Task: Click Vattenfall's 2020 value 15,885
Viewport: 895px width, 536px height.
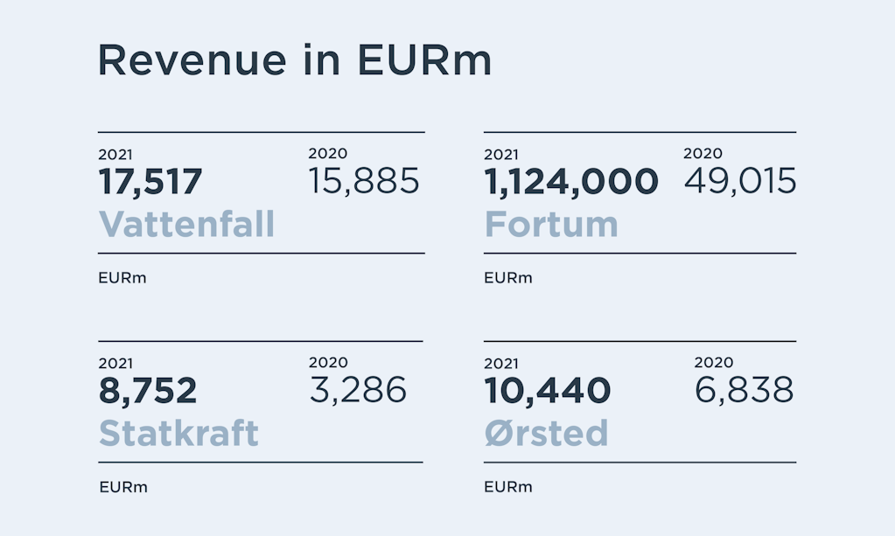Action: click(364, 181)
